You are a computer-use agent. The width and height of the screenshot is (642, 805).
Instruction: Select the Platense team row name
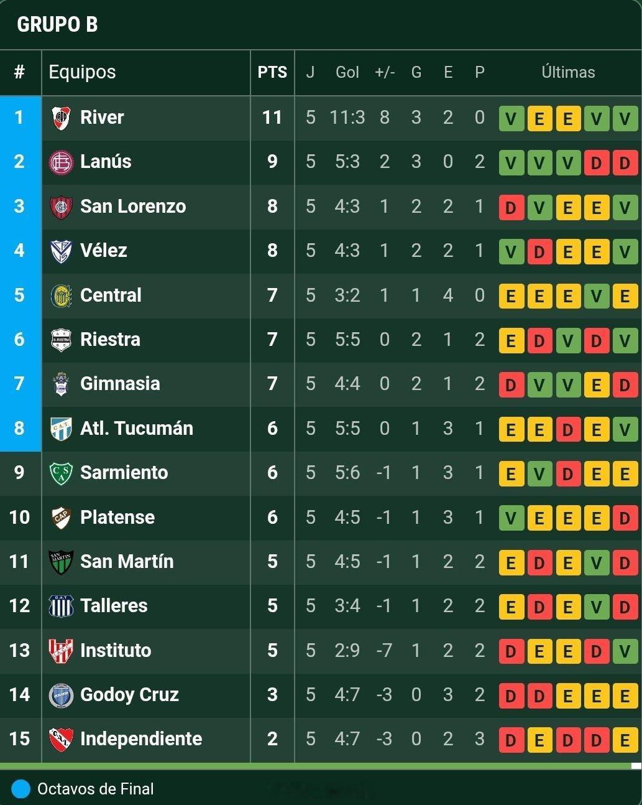[117, 517]
